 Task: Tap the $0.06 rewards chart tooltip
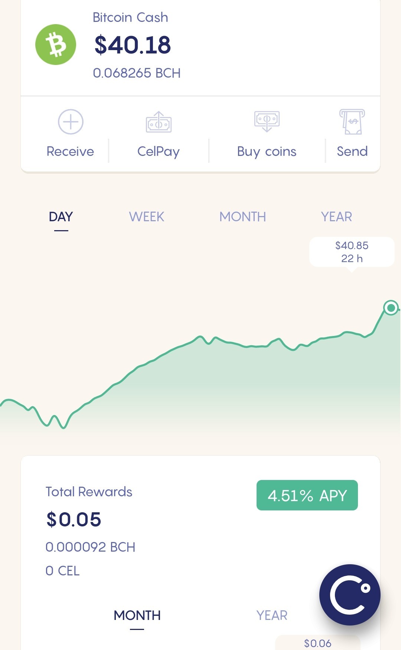[317, 643]
